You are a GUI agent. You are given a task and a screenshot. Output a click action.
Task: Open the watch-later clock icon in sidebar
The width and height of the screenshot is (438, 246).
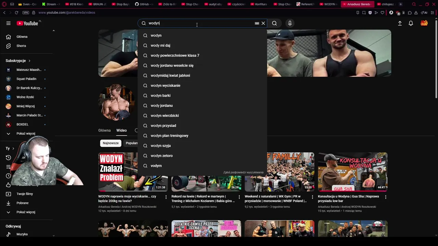[8, 176]
